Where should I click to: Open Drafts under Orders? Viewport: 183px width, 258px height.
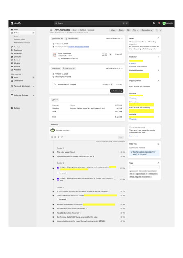tap(16, 36)
